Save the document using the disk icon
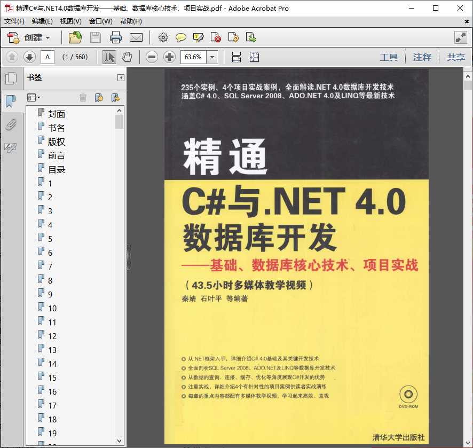 (96, 37)
